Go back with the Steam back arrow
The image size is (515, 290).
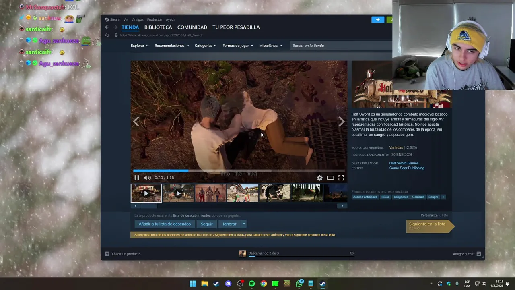coord(107,27)
